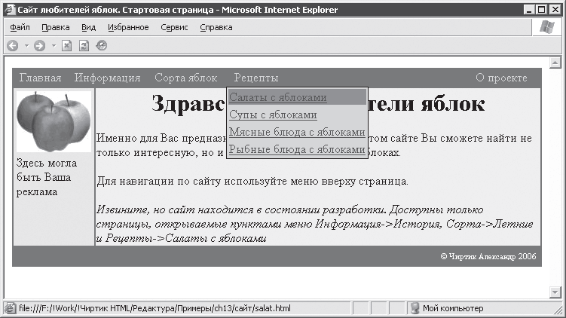
Task: Click the apples image thumbnail
Action: pyautogui.click(x=53, y=121)
